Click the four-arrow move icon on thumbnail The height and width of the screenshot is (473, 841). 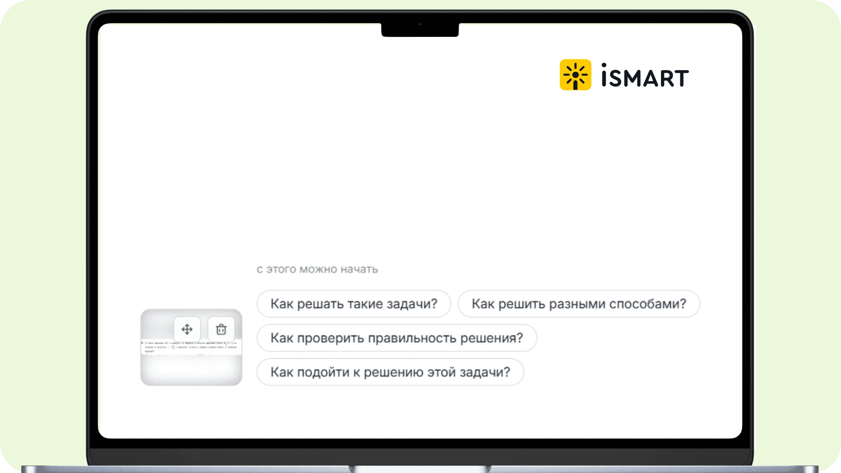187,329
